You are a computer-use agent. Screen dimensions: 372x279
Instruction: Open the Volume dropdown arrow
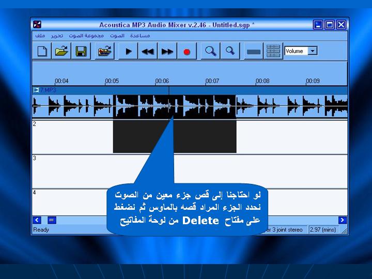tap(313, 51)
